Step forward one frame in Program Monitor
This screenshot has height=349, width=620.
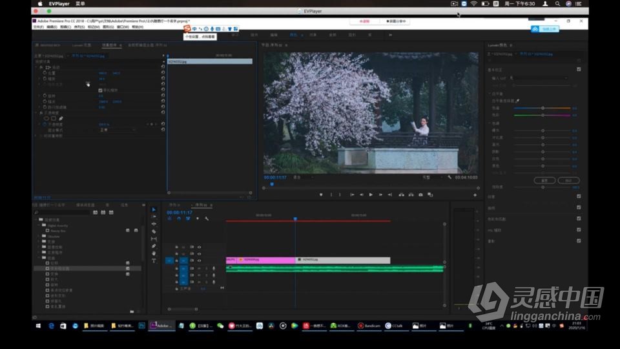pos(380,195)
